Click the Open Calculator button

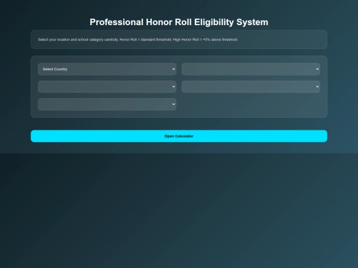(x=179, y=136)
